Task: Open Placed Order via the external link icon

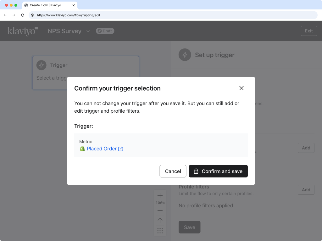Action: point(120,149)
